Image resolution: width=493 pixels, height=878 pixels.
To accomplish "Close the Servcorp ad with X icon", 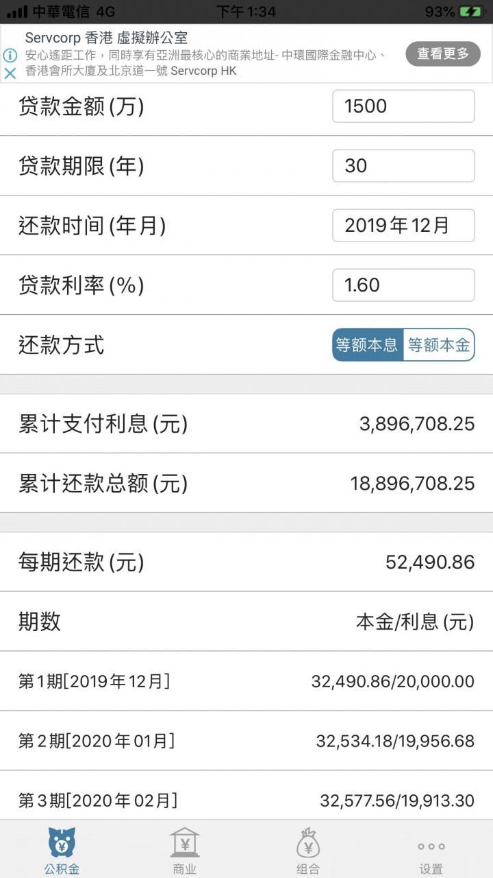I will tap(10, 73).
